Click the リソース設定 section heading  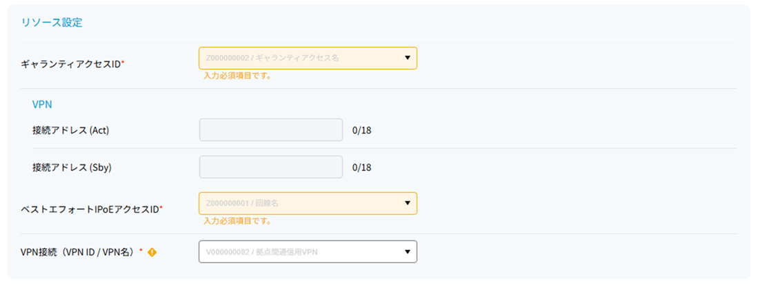click(x=51, y=22)
